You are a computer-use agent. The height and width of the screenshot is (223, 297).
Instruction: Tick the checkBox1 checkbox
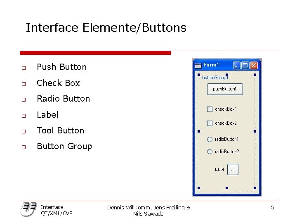(210, 109)
